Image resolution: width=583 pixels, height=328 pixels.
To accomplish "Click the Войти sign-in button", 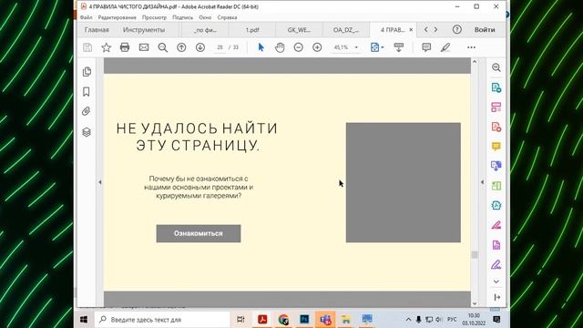I will [x=485, y=30].
